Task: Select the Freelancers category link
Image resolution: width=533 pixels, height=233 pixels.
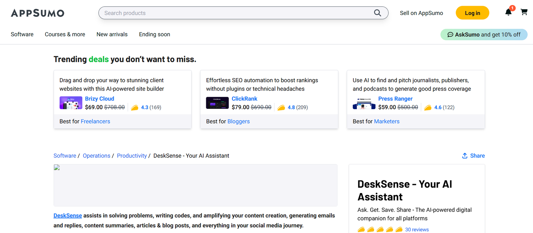Action: point(95,121)
